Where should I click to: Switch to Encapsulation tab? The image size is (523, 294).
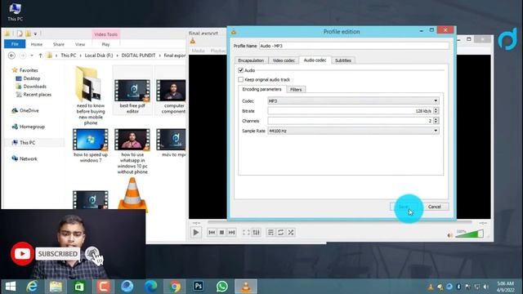click(x=251, y=60)
